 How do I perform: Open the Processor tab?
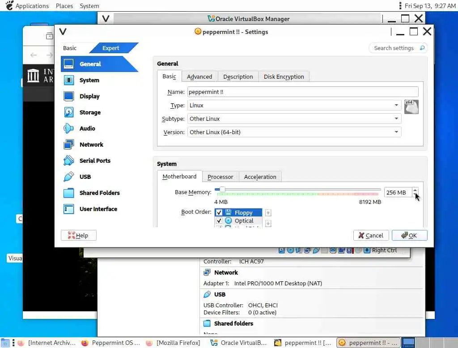(x=220, y=177)
